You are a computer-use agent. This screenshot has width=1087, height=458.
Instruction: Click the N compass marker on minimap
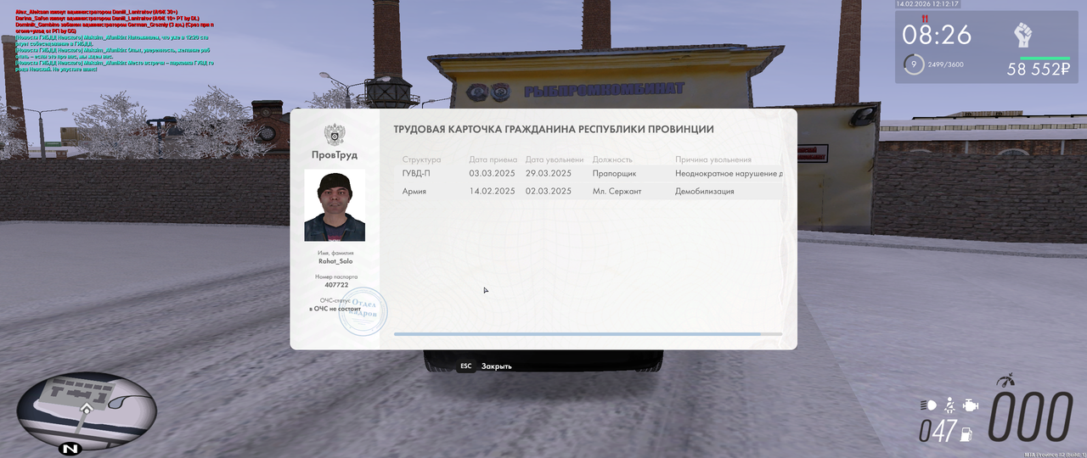[70, 448]
